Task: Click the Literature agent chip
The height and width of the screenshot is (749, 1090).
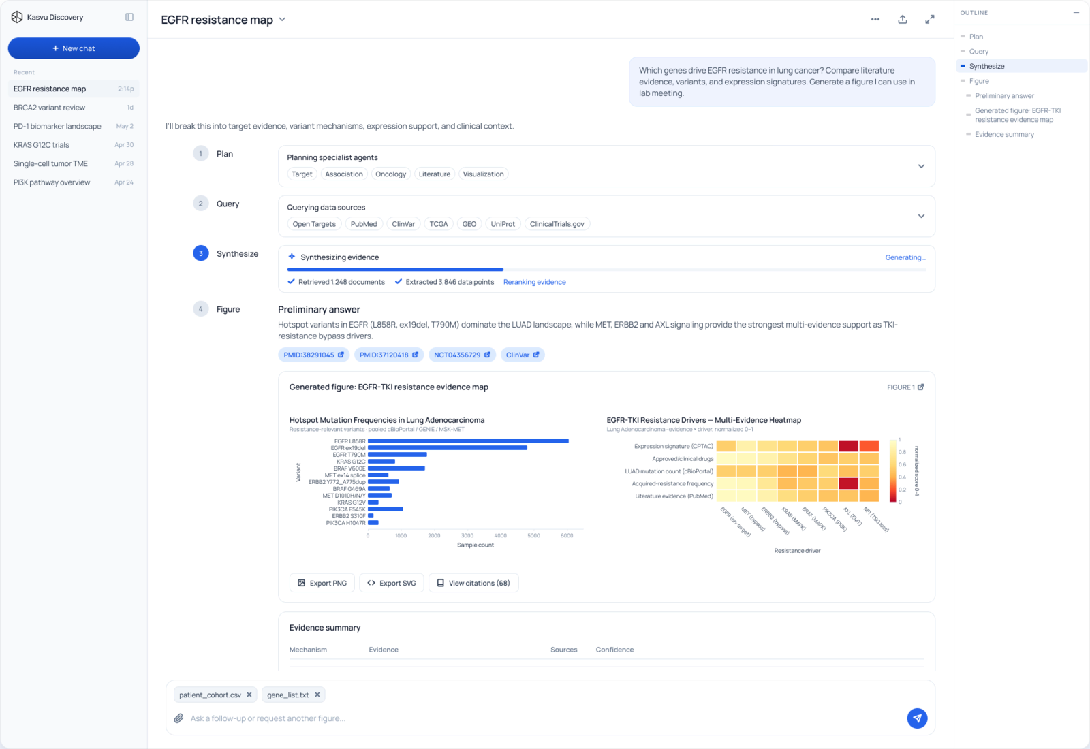Action: click(x=435, y=174)
